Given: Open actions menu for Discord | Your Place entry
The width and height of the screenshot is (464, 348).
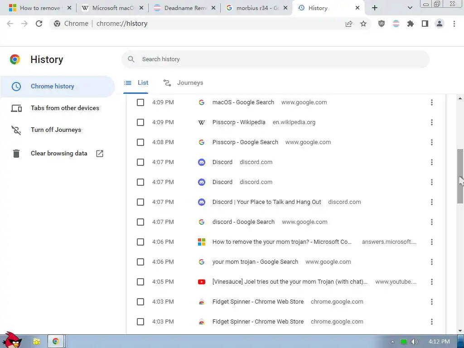Looking at the screenshot, I should [x=432, y=202].
